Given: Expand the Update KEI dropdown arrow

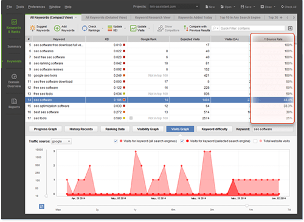Looking at the screenshot, I should coord(125,29).
